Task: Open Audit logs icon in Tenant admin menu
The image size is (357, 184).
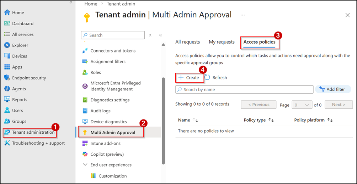Action: [85, 111]
